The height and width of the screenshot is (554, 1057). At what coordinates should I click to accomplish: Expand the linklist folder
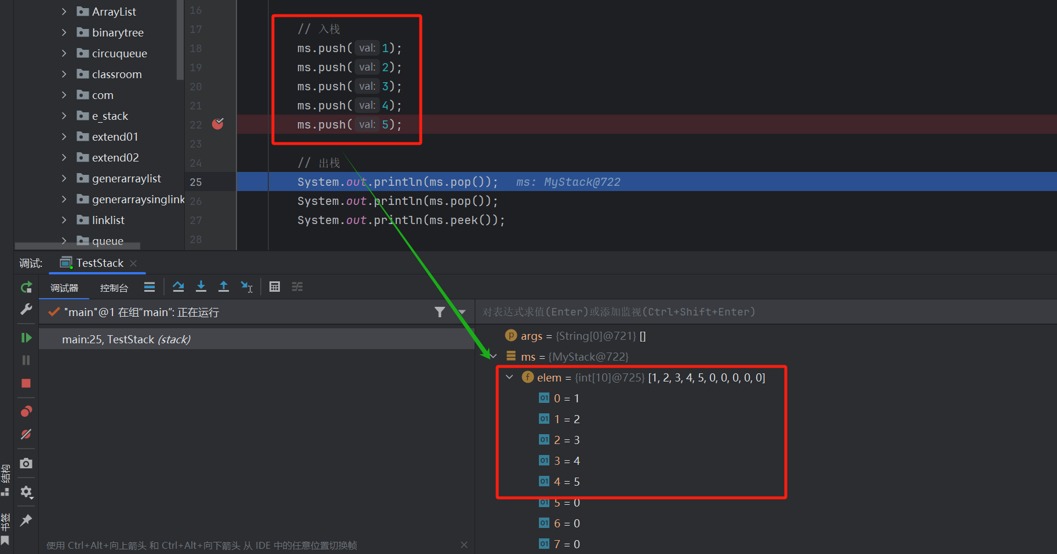(x=64, y=220)
